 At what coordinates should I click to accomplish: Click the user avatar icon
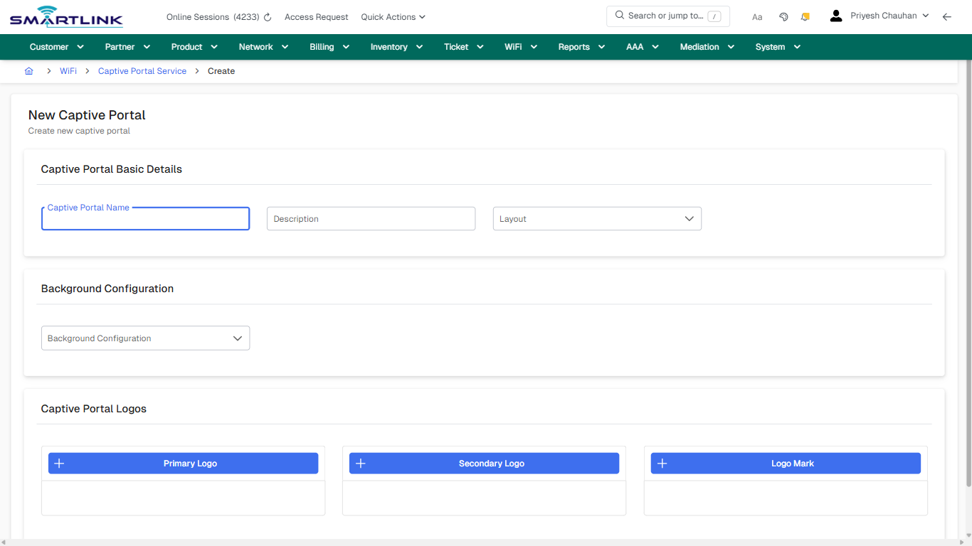(835, 15)
